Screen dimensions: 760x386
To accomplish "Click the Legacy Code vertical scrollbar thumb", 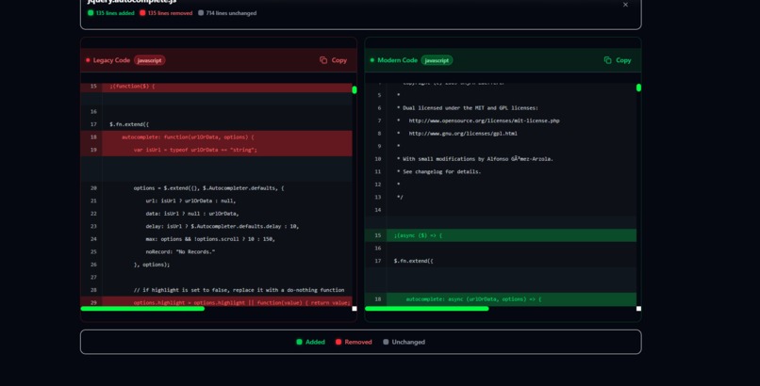I will pyautogui.click(x=355, y=90).
